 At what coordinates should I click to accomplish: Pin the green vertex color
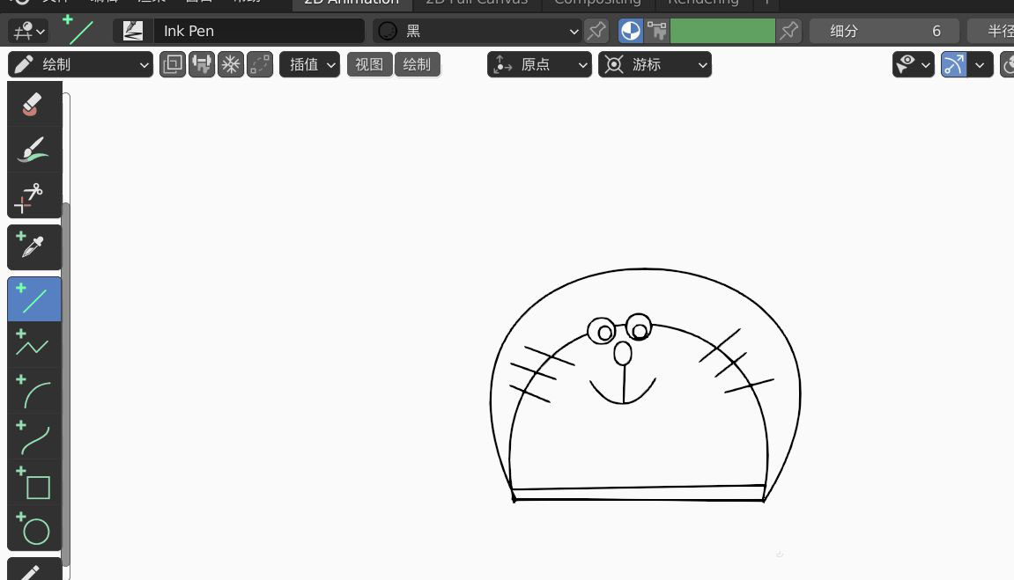pos(789,31)
